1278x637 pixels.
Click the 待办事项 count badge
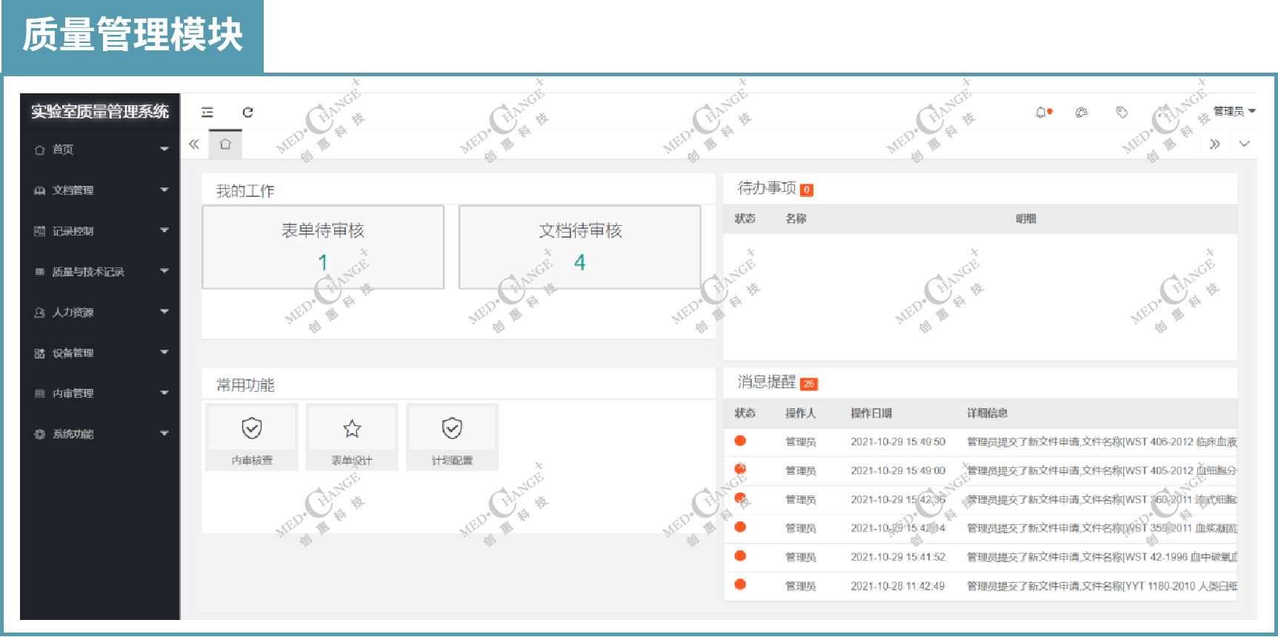coord(807,190)
